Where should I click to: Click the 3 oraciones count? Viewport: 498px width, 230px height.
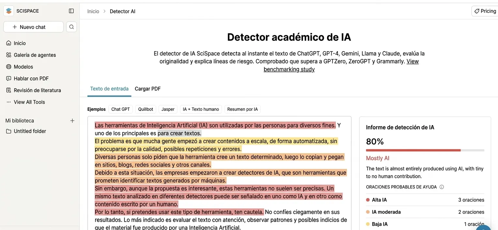pos(471,200)
